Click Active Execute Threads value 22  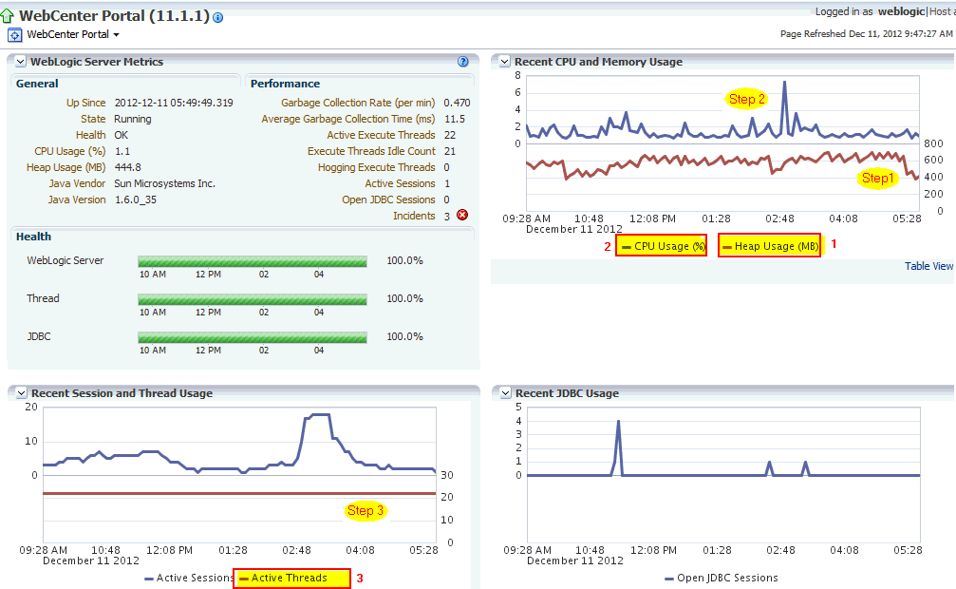pyautogui.click(x=450, y=135)
